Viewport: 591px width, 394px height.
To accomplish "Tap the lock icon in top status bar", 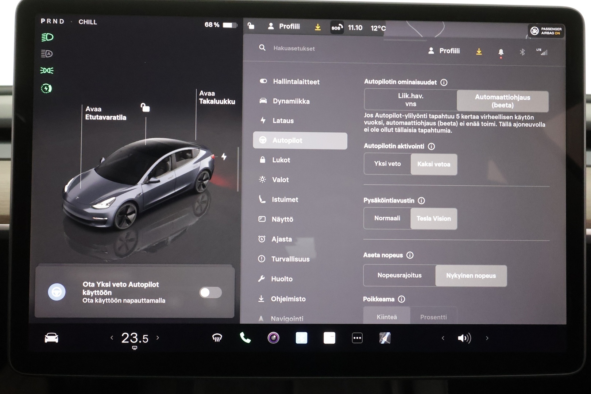I will [x=251, y=26].
